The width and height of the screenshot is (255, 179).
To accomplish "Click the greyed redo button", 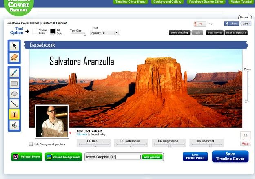I will pyautogui.click(x=197, y=33).
